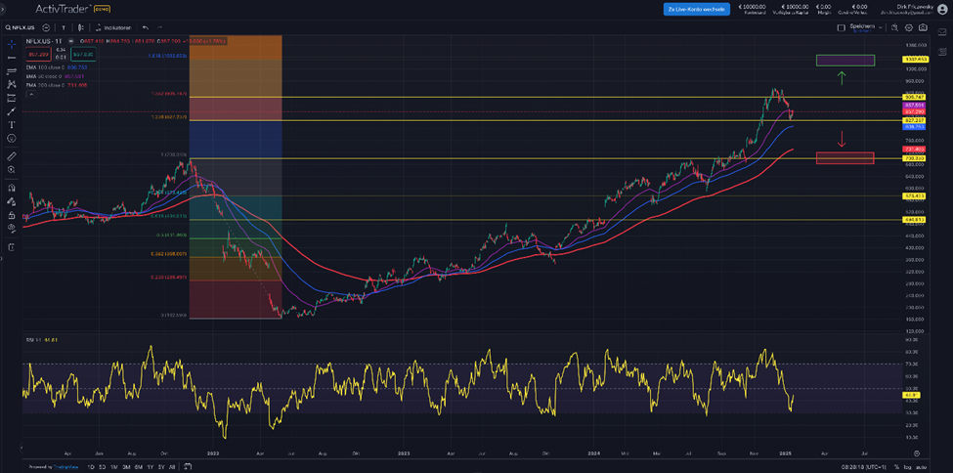This screenshot has width=953, height=473.
Task: Select the trend line drawing tool
Action: point(11,58)
